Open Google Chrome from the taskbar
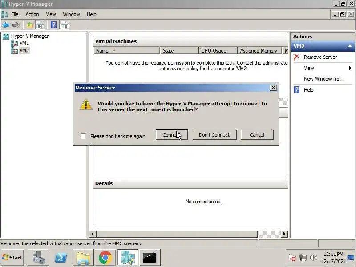 [105, 258]
